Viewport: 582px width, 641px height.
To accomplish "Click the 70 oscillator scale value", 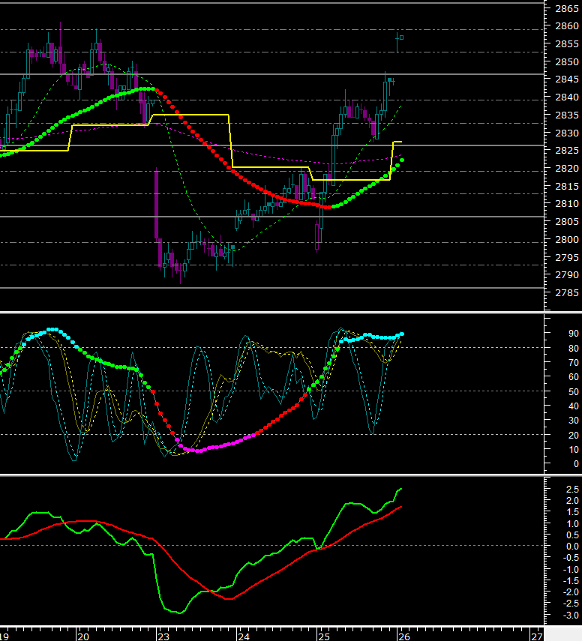I will tap(574, 363).
